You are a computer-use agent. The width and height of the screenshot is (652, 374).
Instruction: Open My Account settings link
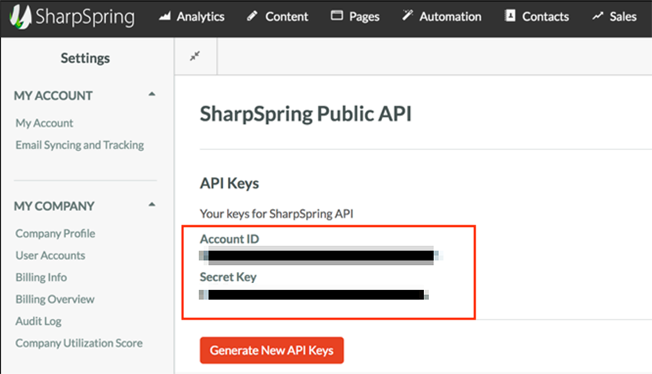pyautogui.click(x=44, y=123)
